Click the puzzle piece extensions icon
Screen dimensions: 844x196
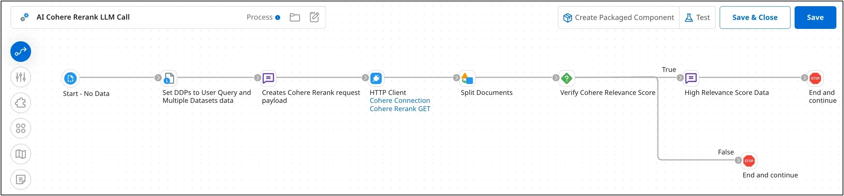21,103
